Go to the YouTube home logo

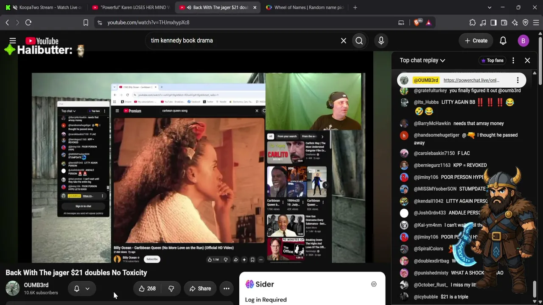42,41
